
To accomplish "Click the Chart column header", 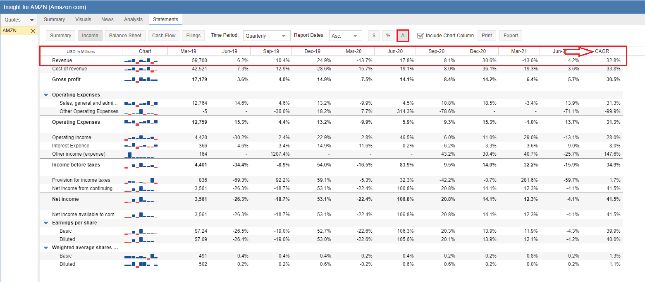I will (145, 51).
